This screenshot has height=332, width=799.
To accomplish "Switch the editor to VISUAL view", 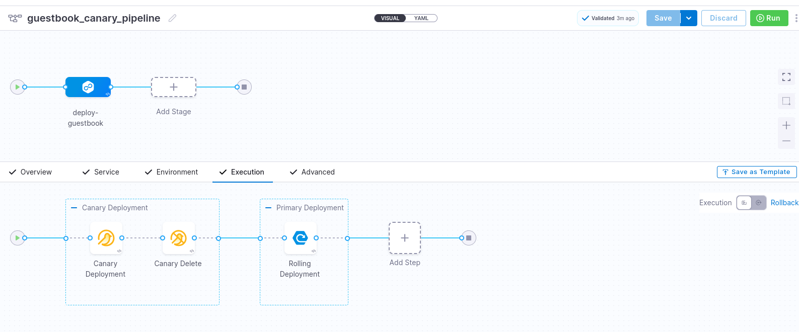I will [390, 18].
